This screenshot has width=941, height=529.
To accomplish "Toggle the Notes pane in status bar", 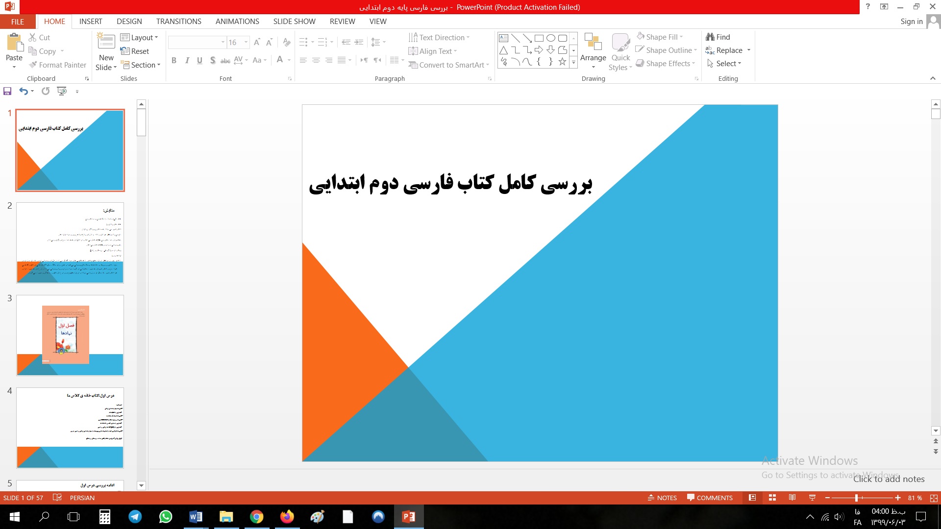I will pos(662,498).
